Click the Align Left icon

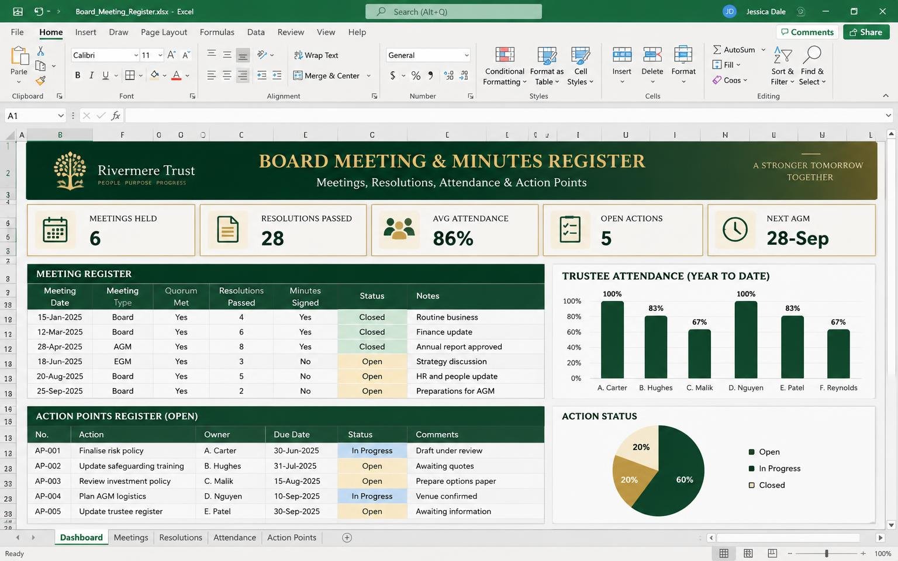[x=212, y=75]
